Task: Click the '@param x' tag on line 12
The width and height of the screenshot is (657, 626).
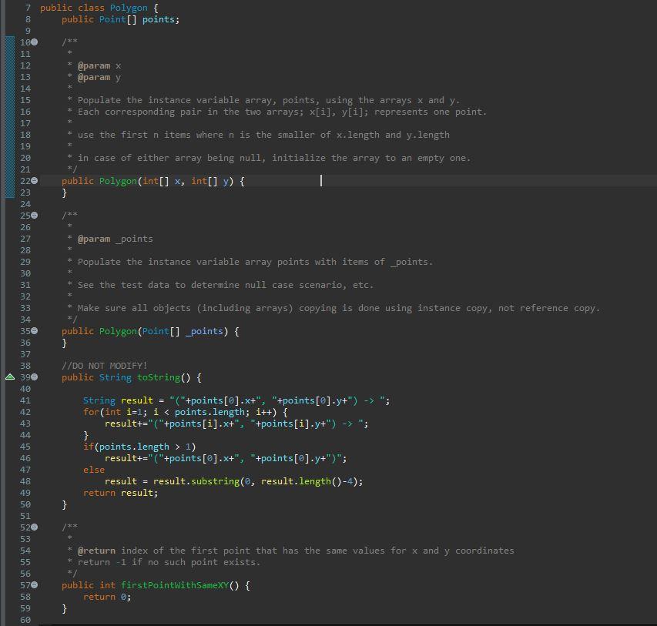Action: (99, 65)
